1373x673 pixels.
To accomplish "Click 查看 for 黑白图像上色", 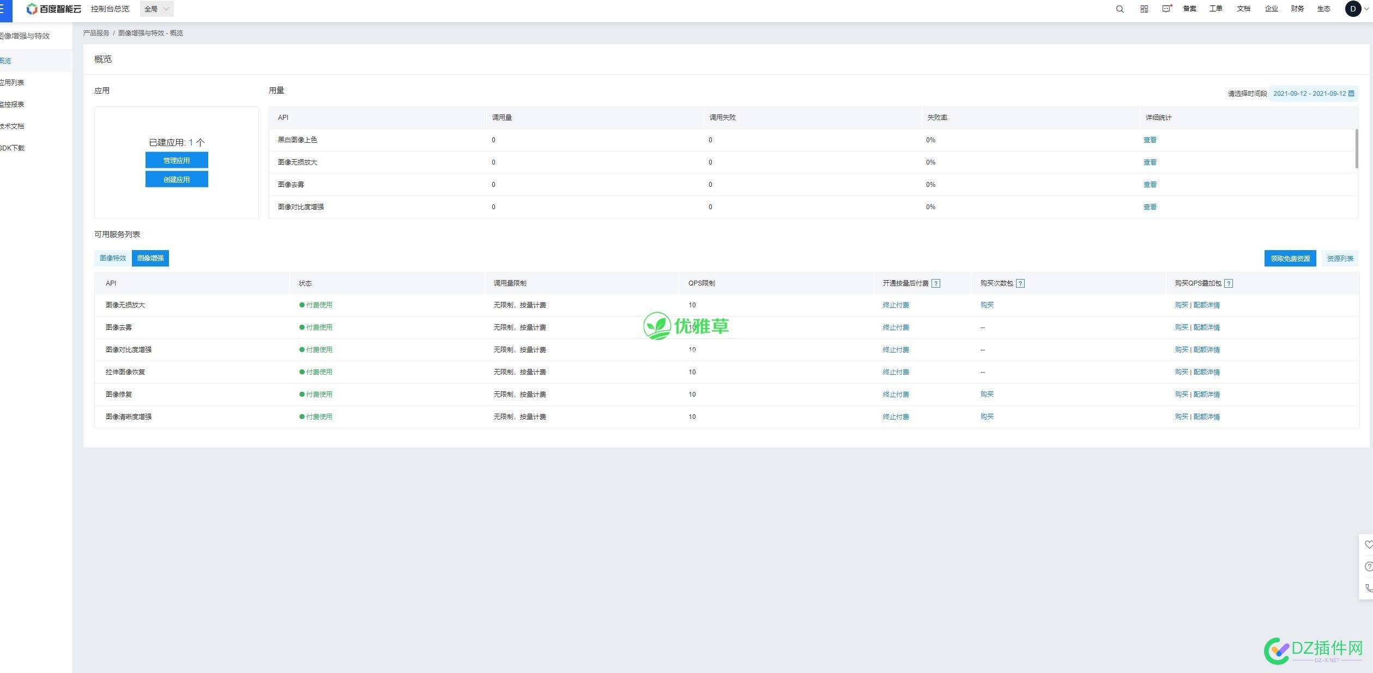I will click(x=1150, y=140).
